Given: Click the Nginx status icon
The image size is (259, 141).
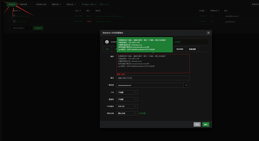Looking at the screenshot, I should (x=83, y=4).
